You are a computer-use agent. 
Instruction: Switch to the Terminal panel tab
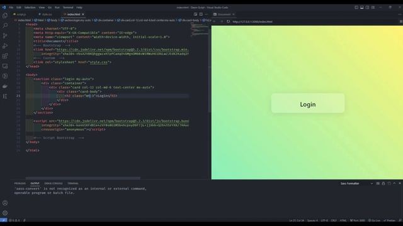73,183
